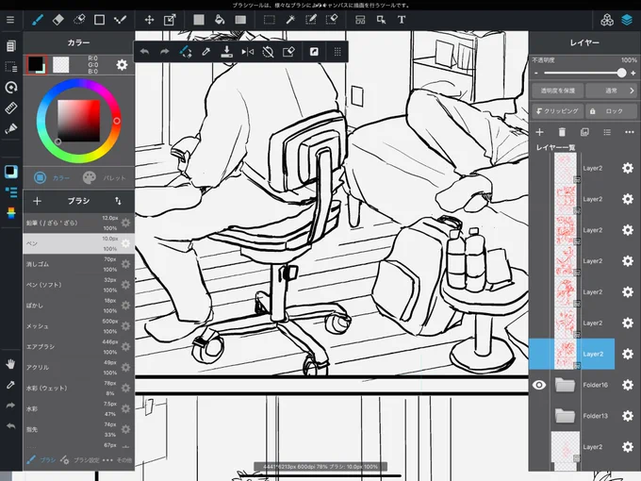641x481 pixels.
Task: Duplicate layer in layer panel
Action: (584, 132)
